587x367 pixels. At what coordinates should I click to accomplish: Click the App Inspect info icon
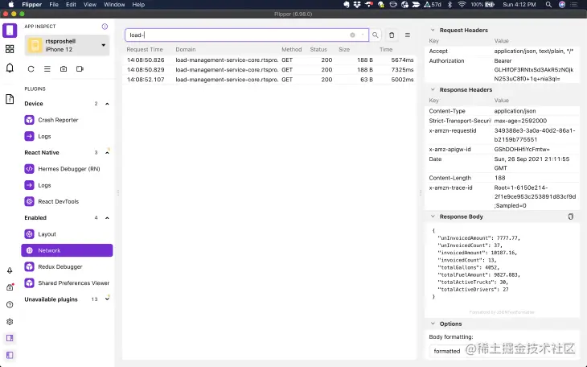point(105,27)
